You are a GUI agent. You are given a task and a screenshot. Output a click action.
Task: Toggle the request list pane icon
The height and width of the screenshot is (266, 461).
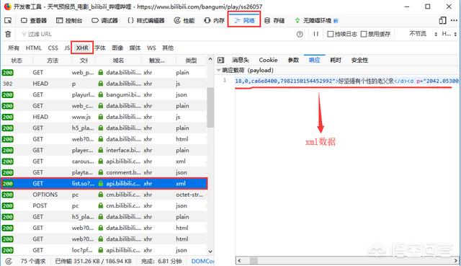[x=221, y=60]
